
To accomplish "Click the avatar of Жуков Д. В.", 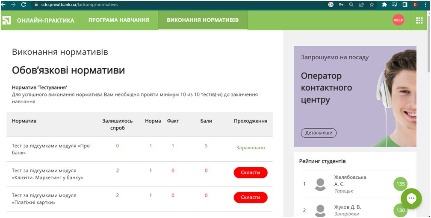I will [320, 211].
